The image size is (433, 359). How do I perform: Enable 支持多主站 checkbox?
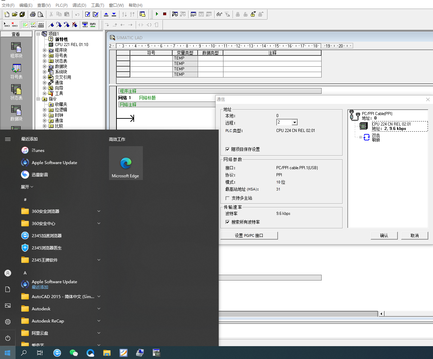(228, 198)
